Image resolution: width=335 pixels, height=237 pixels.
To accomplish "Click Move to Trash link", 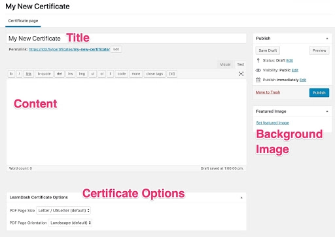I will coord(268,92).
